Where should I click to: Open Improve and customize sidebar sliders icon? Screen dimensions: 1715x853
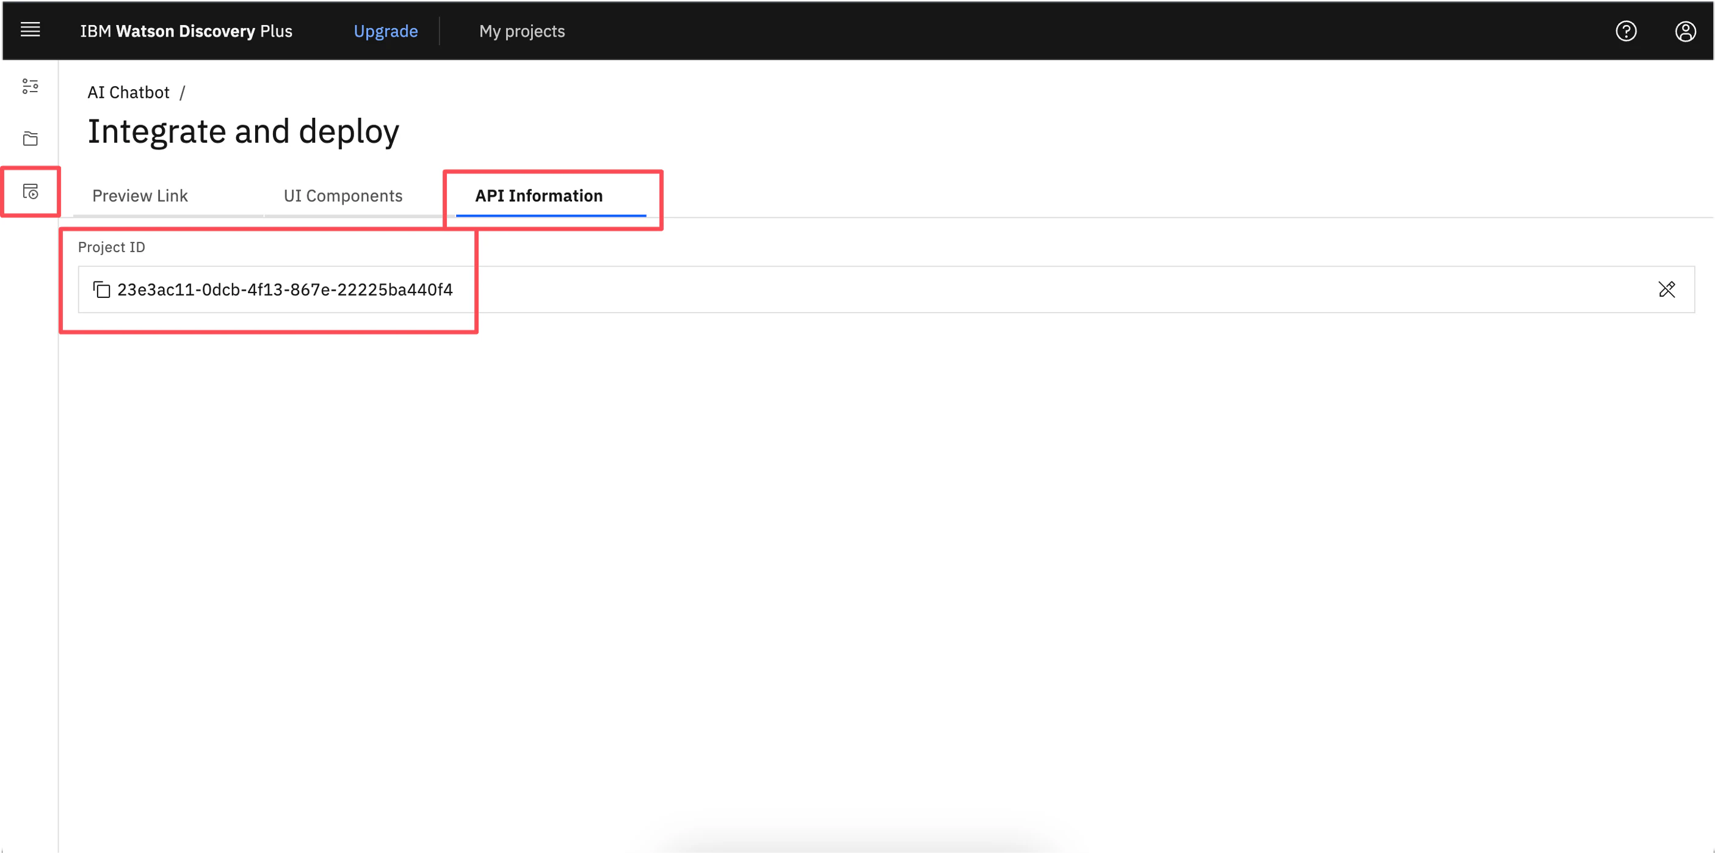[30, 86]
